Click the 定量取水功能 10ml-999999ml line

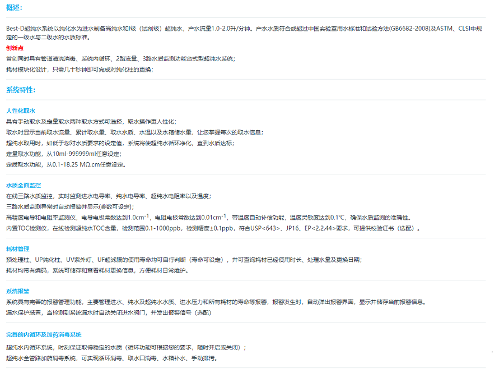[x=63, y=154]
